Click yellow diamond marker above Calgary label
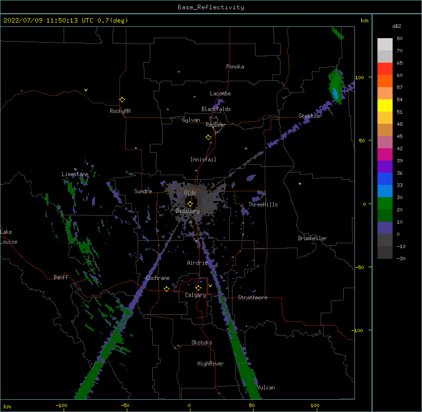 pyautogui.click(x=198, y=288)
